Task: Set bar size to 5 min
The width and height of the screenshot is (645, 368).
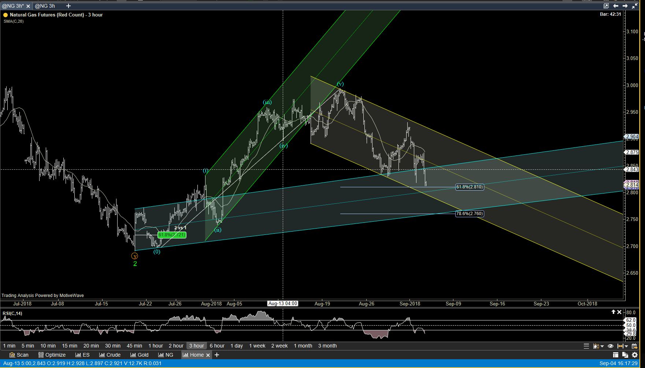Action: pyautogui.click(x=27, y=346)
